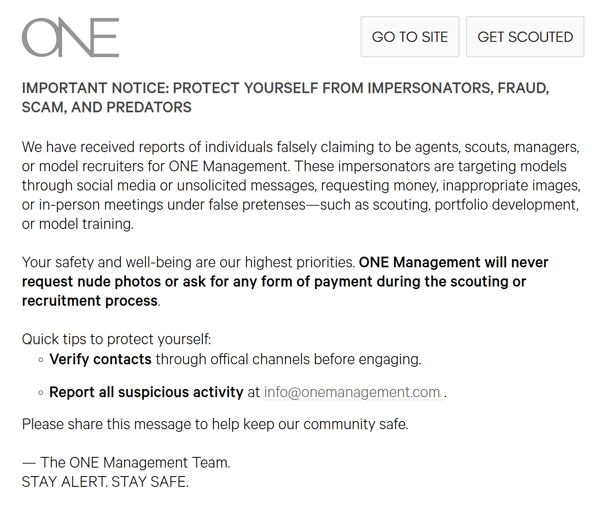Select the GET SCOUTED button
Image resolution: width=610 pixels, height=509 pixels.
[x=525, y=37]
